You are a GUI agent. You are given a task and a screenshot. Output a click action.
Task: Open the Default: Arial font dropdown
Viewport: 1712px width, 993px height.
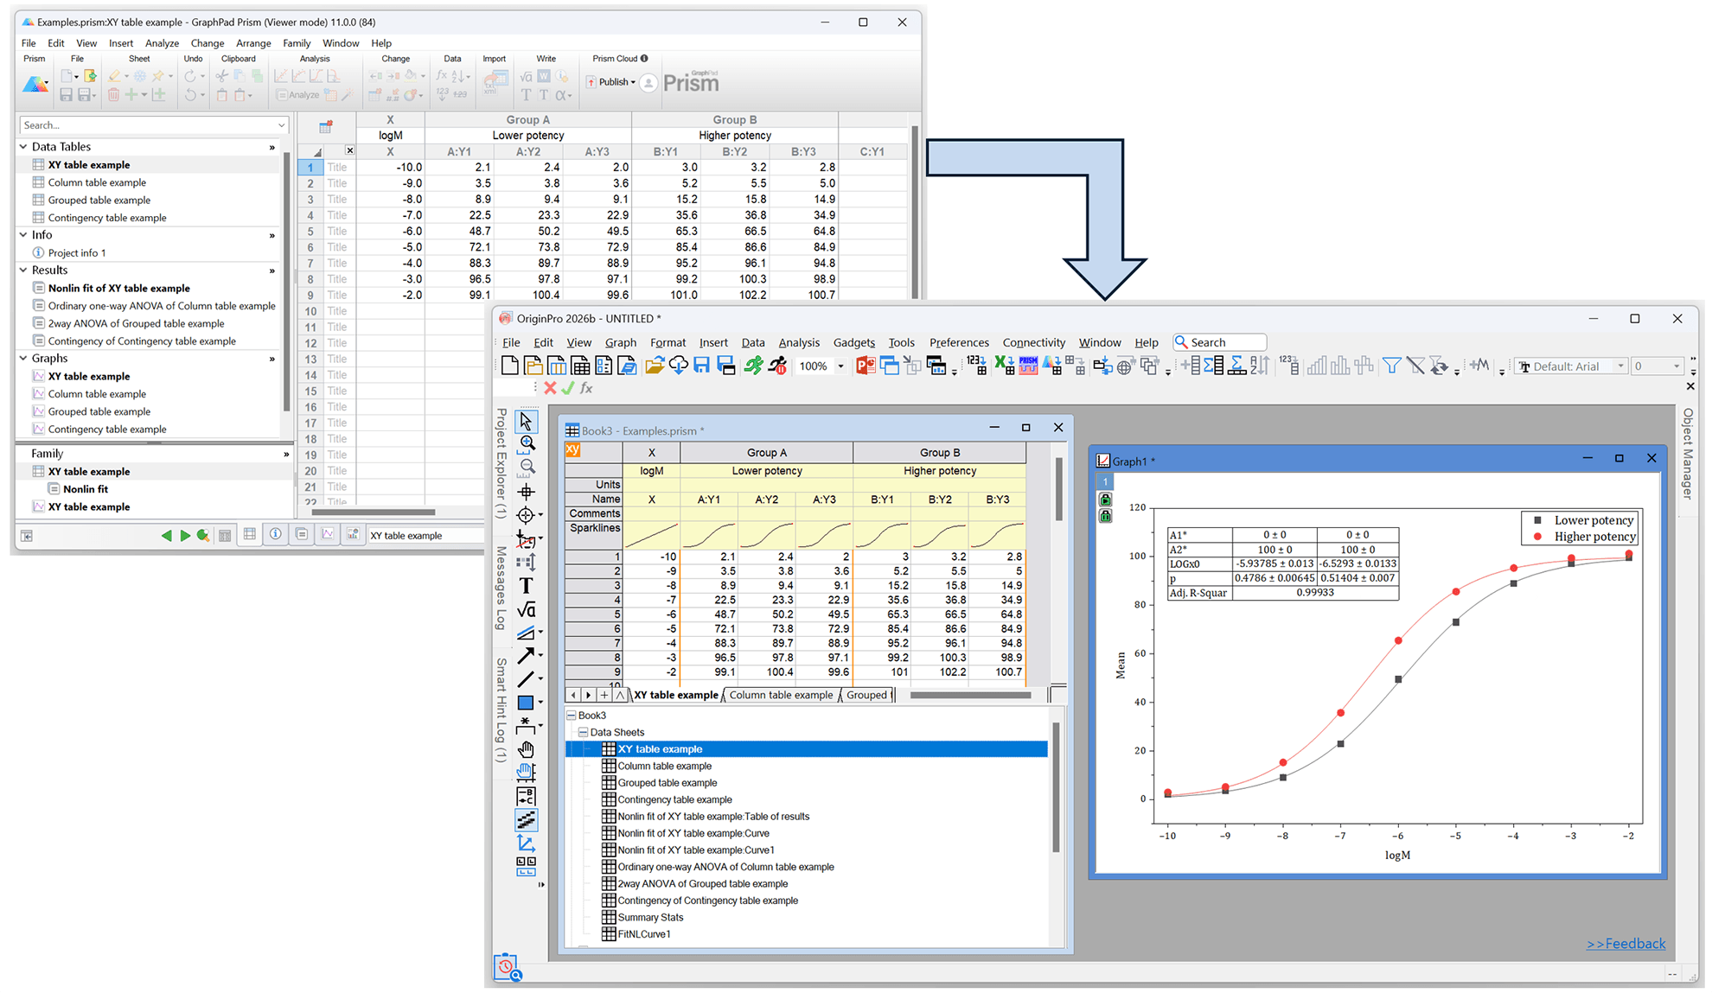point(1620,366)
